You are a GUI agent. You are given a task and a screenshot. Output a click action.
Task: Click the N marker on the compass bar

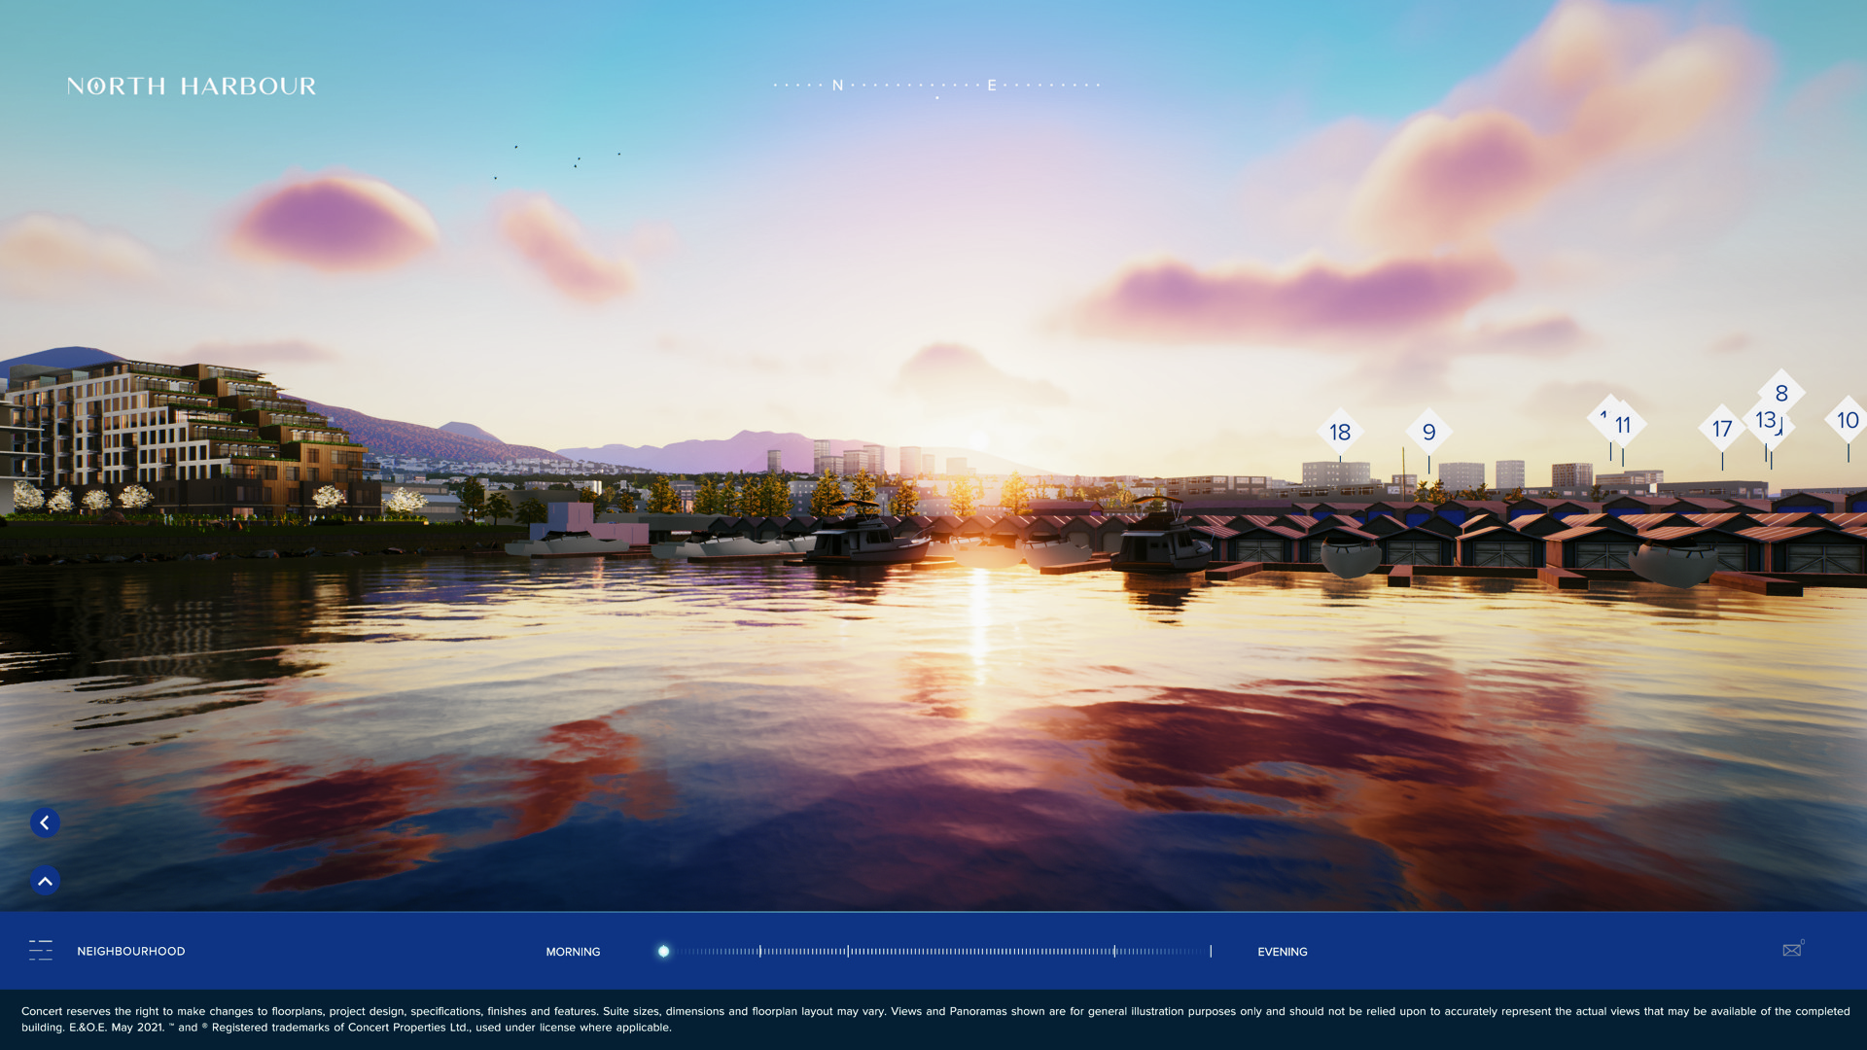click(837, 86)
